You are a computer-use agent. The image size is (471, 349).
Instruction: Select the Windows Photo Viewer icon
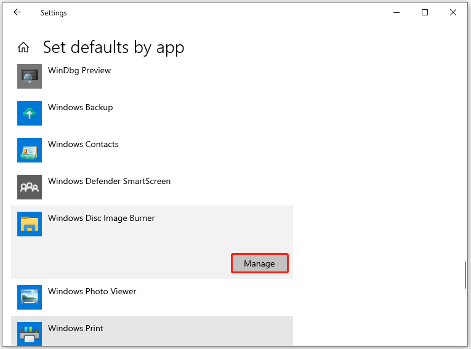point(30,297)
